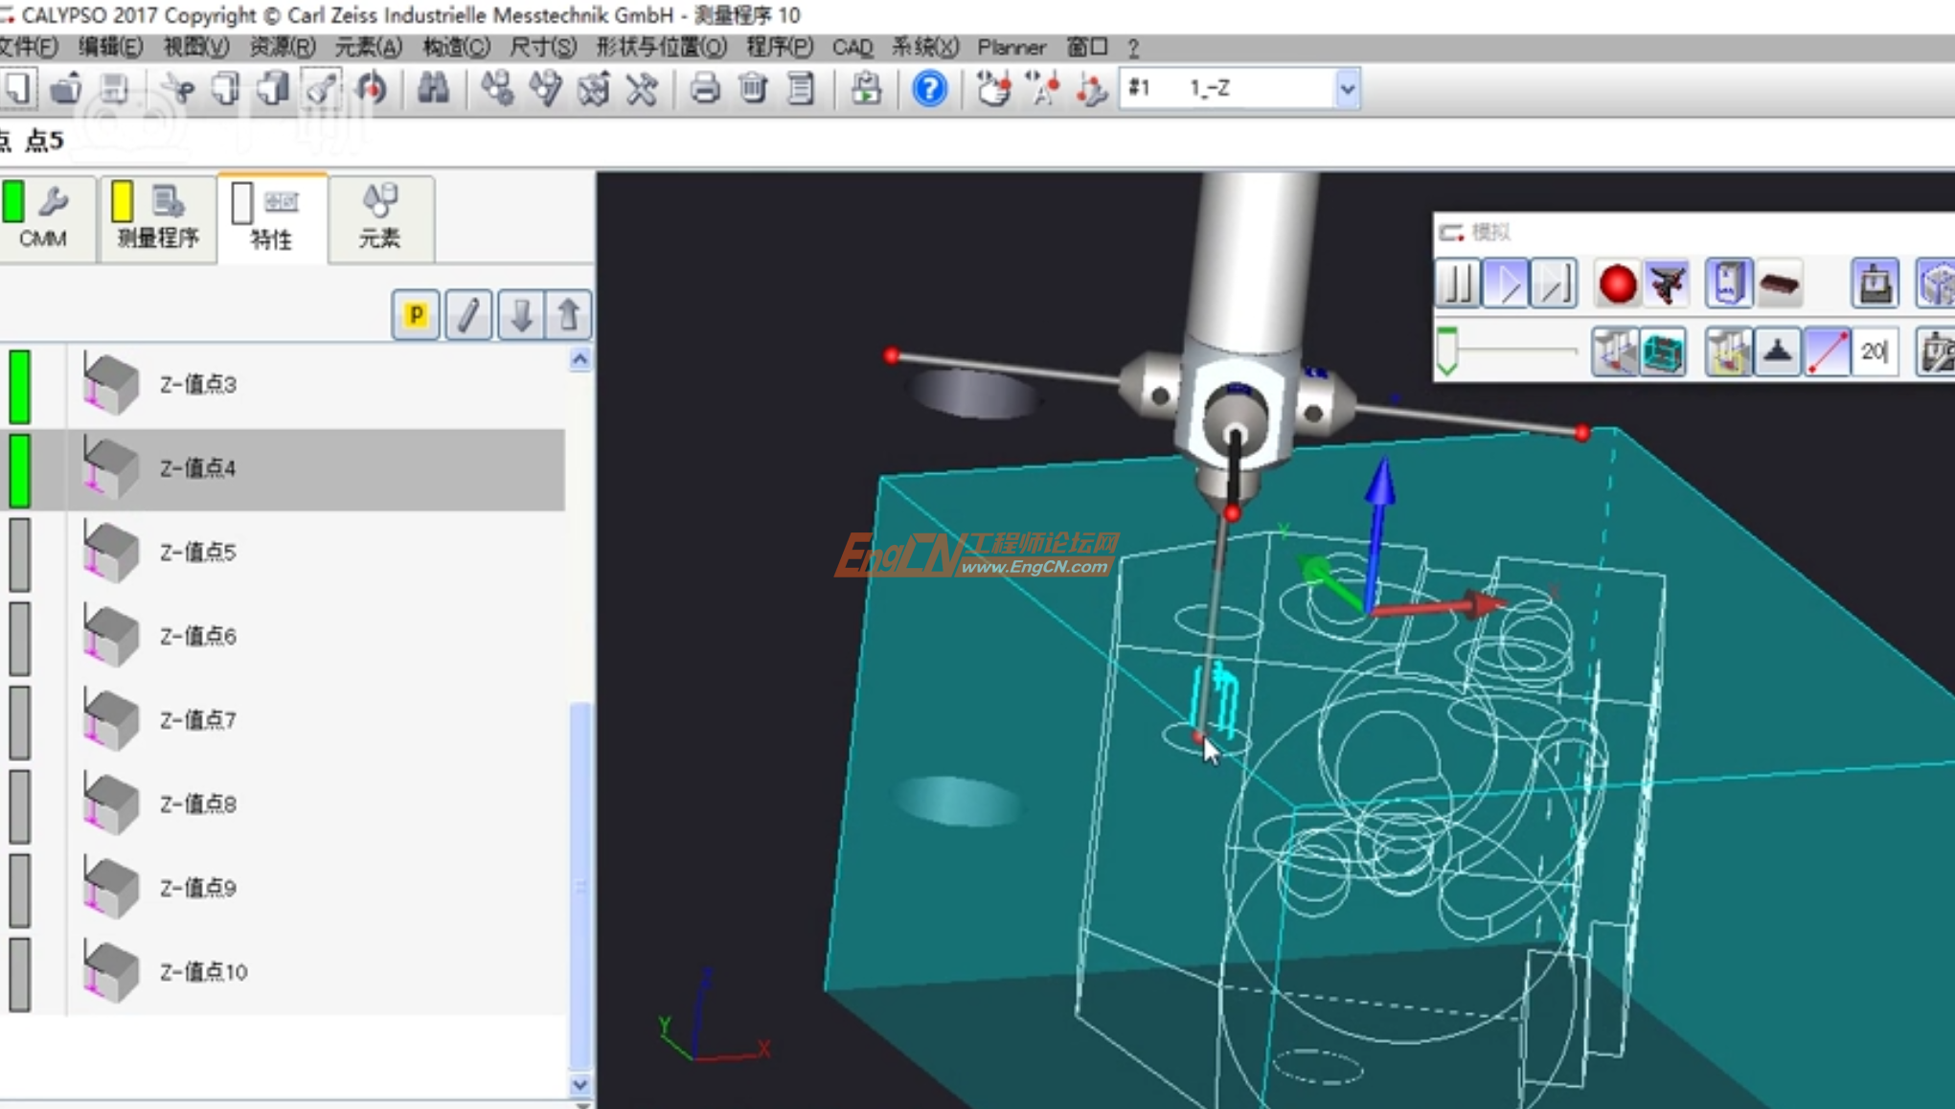
Task: Click the simulation speed slider handle
Action: 1446,351
